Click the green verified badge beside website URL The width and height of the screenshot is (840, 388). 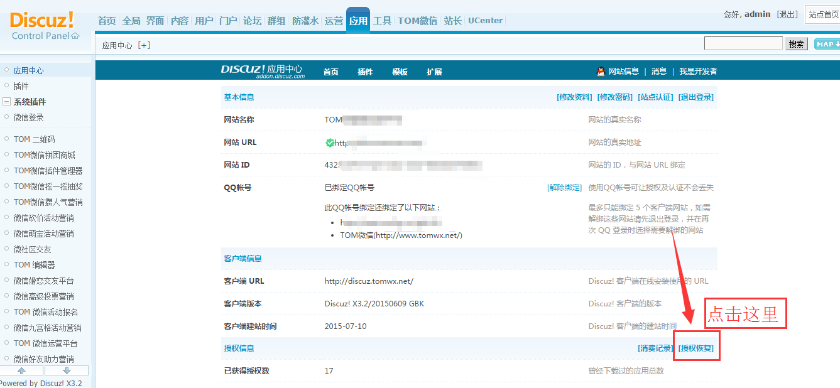click(330, 143)
